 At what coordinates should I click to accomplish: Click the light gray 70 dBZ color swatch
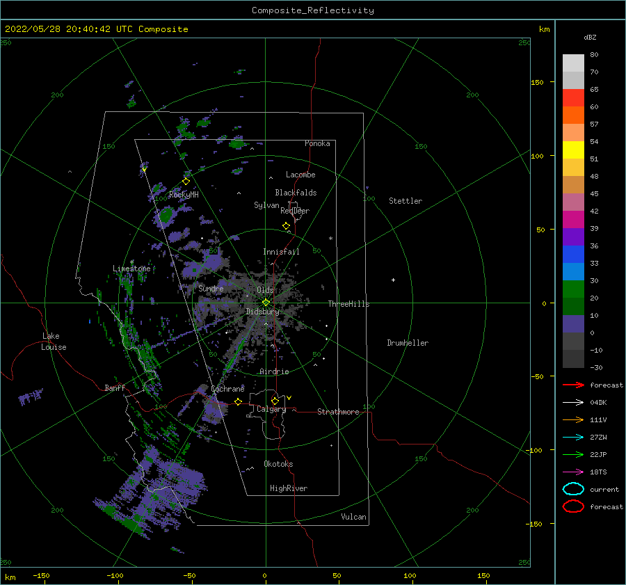click(x=573, y=63)
